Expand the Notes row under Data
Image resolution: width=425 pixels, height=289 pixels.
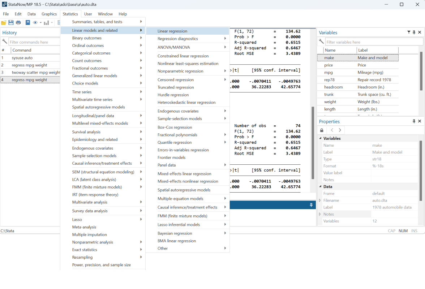(x=320, y=214)
